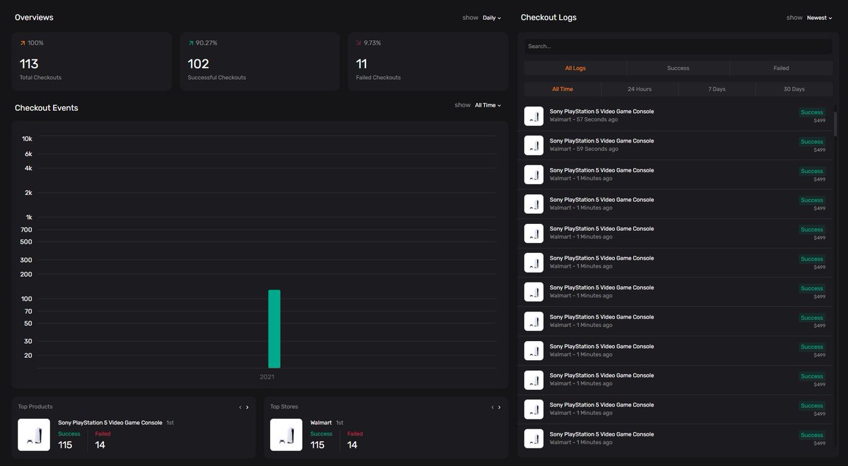Click the Checkout Logs heading

point(548,18)
